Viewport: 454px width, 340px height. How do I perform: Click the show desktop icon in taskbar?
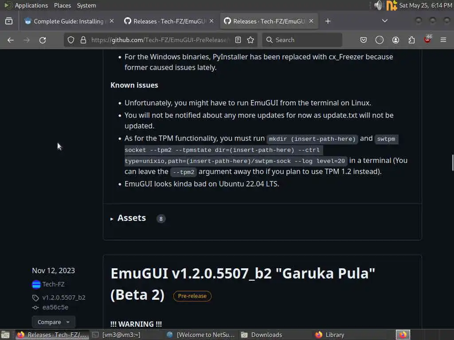tap(5, 335)
